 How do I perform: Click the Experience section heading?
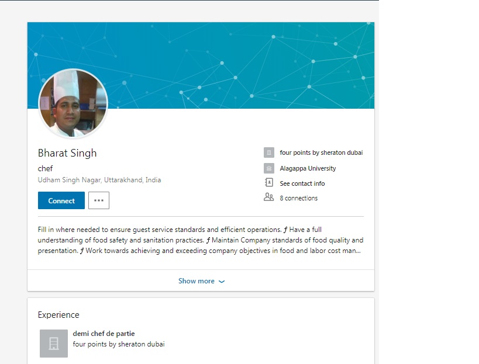click(58, 315)
